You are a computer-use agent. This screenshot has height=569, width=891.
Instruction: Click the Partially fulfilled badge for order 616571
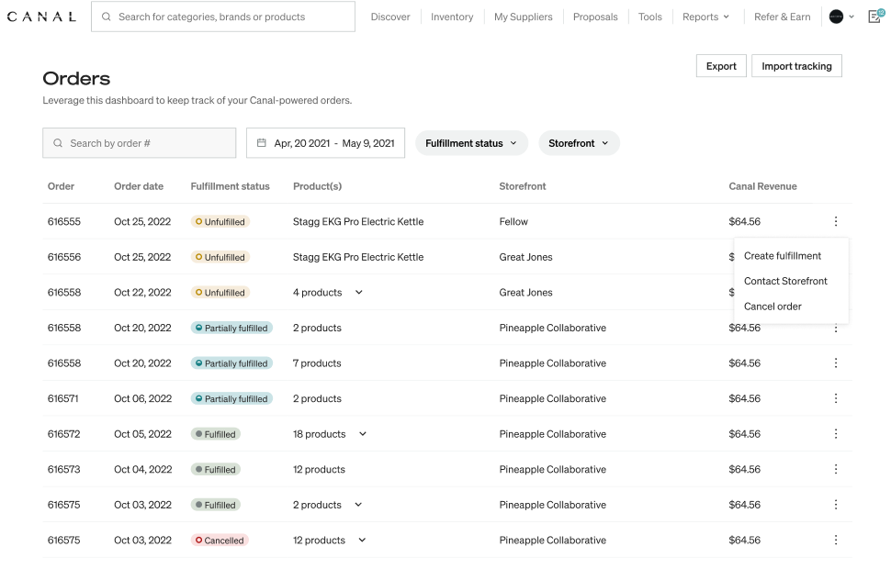click(x=231, y=398)
